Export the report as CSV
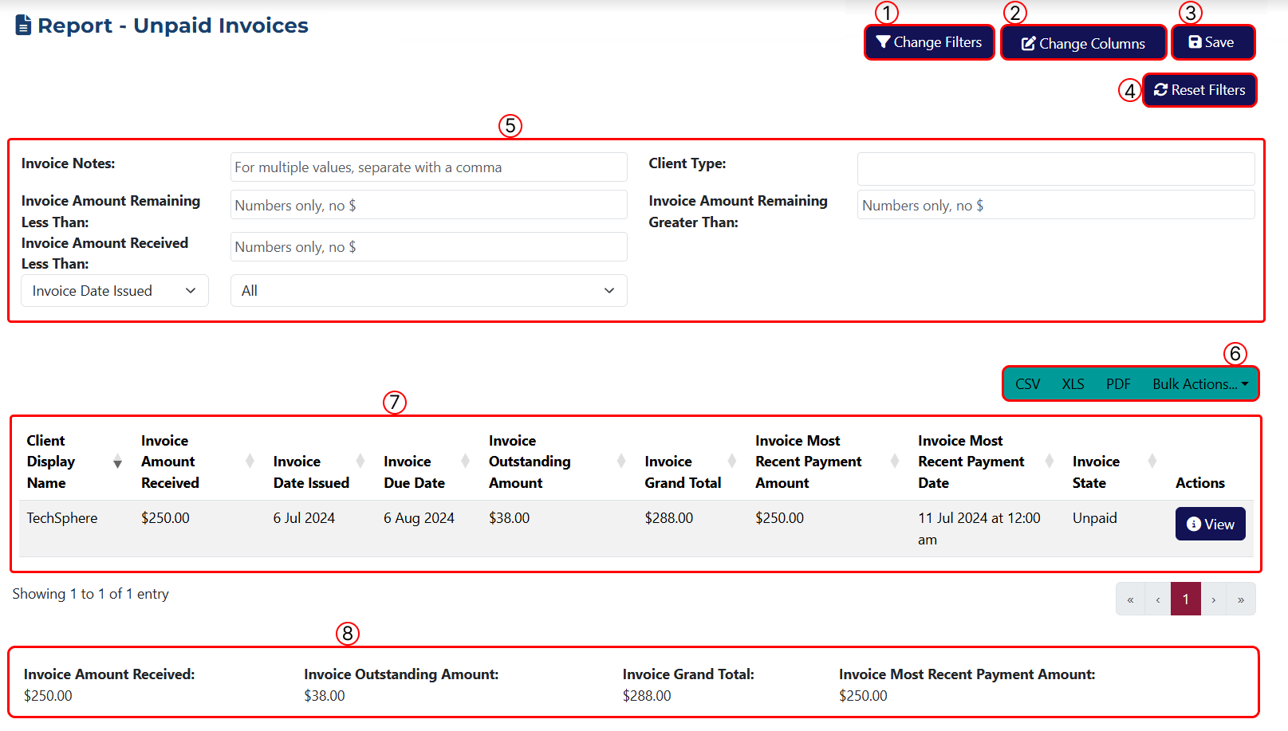This screenshot has width=1288, height=731. (1028, 383)
